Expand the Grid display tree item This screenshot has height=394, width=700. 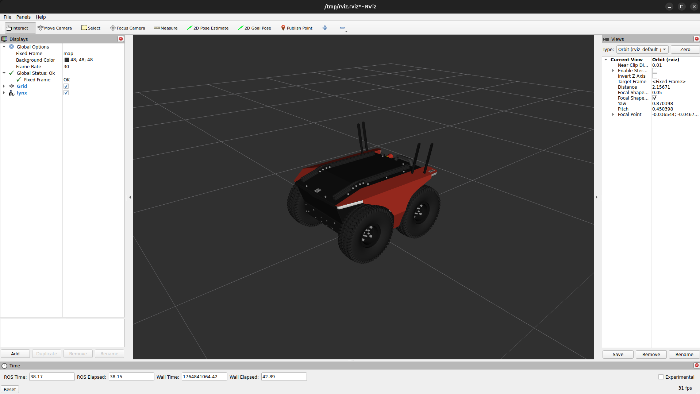click(x=4, y=86)
